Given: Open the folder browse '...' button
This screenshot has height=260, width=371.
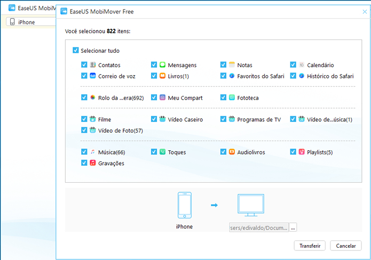Looking at the screenshot, I should tap(293, 228).
